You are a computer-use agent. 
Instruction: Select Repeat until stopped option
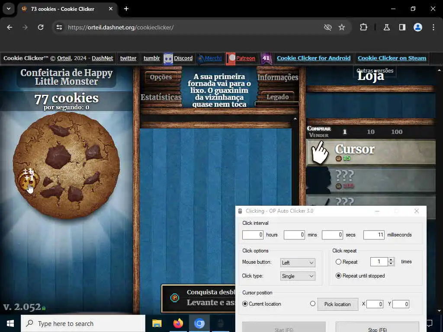(338, 275)
